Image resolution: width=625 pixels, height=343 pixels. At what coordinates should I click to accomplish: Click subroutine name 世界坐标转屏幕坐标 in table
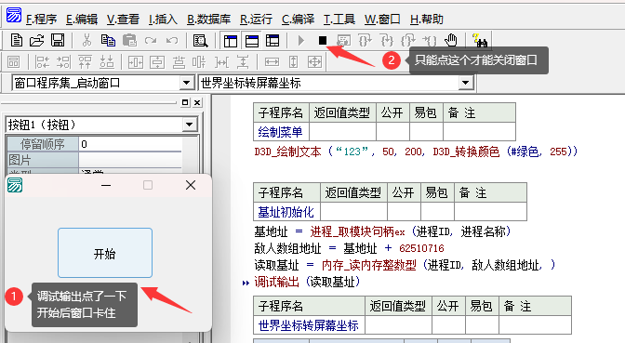point(308,325)
